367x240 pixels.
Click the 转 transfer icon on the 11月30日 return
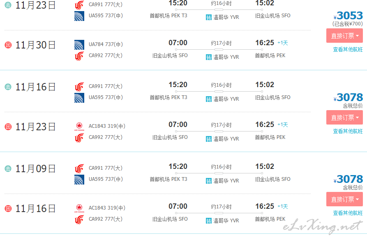point(209,57)
